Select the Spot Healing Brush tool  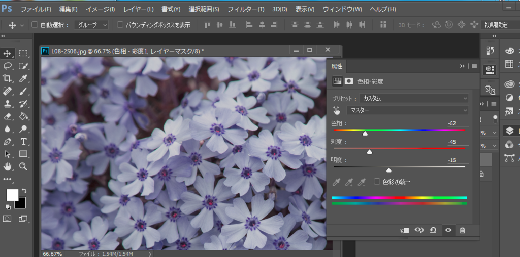[7, 91]
